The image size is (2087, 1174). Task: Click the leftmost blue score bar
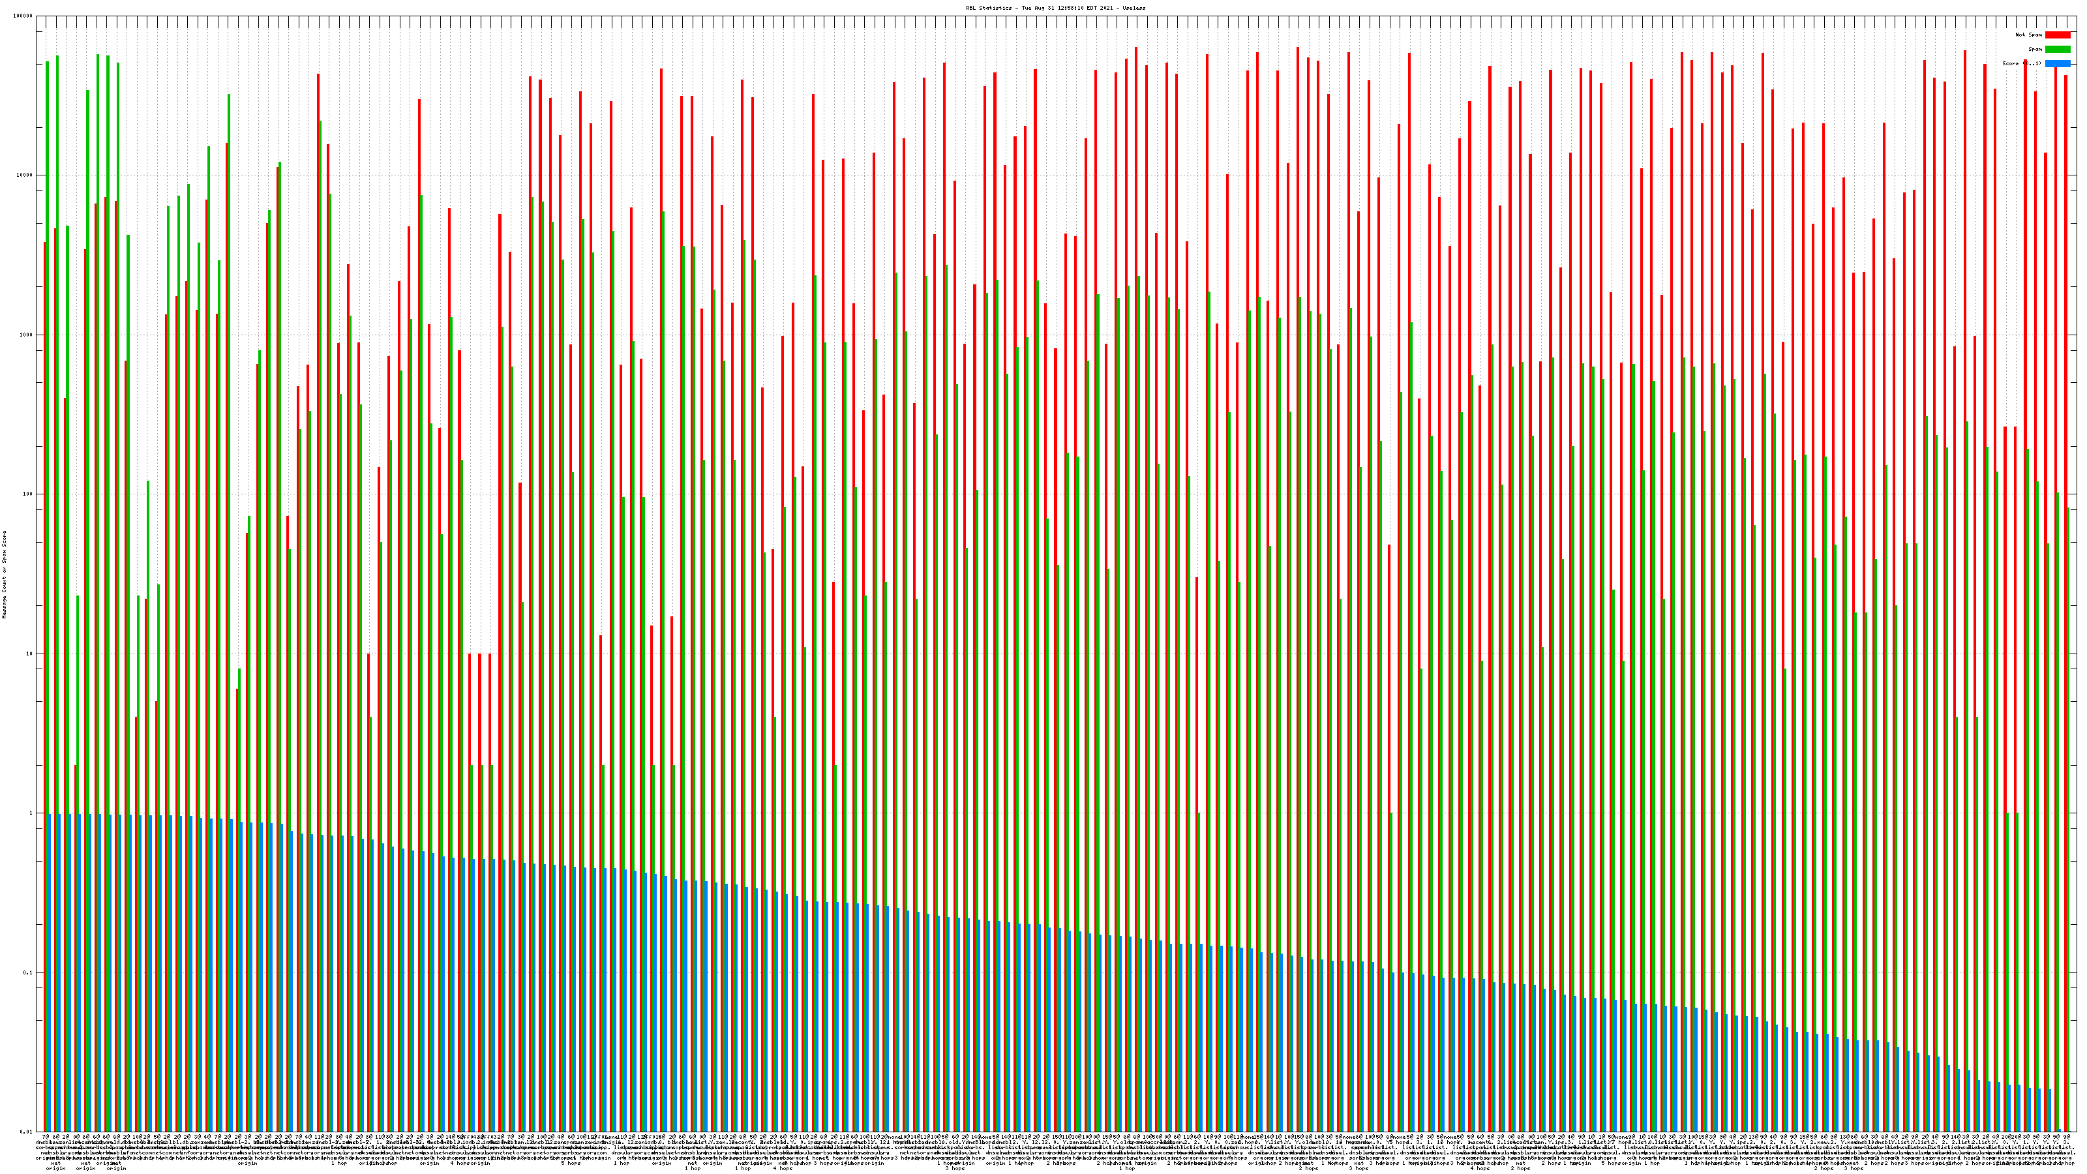(50, 972)
